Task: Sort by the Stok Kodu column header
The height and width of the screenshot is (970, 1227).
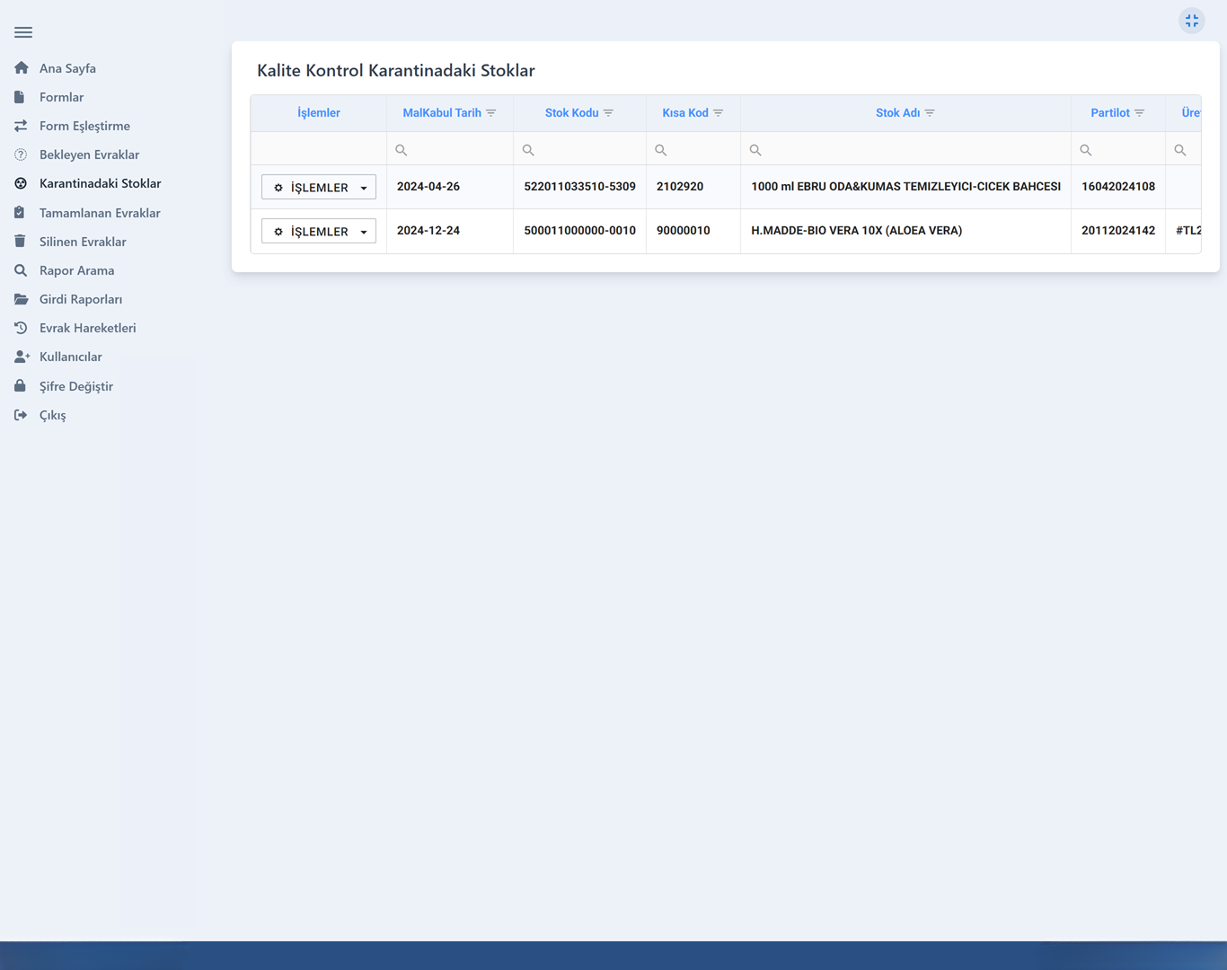Action: 571,113
